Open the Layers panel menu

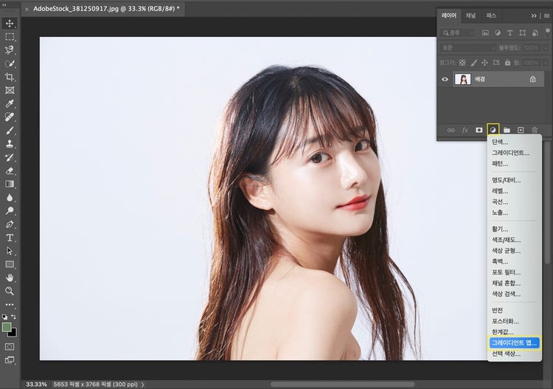point(546,16)
